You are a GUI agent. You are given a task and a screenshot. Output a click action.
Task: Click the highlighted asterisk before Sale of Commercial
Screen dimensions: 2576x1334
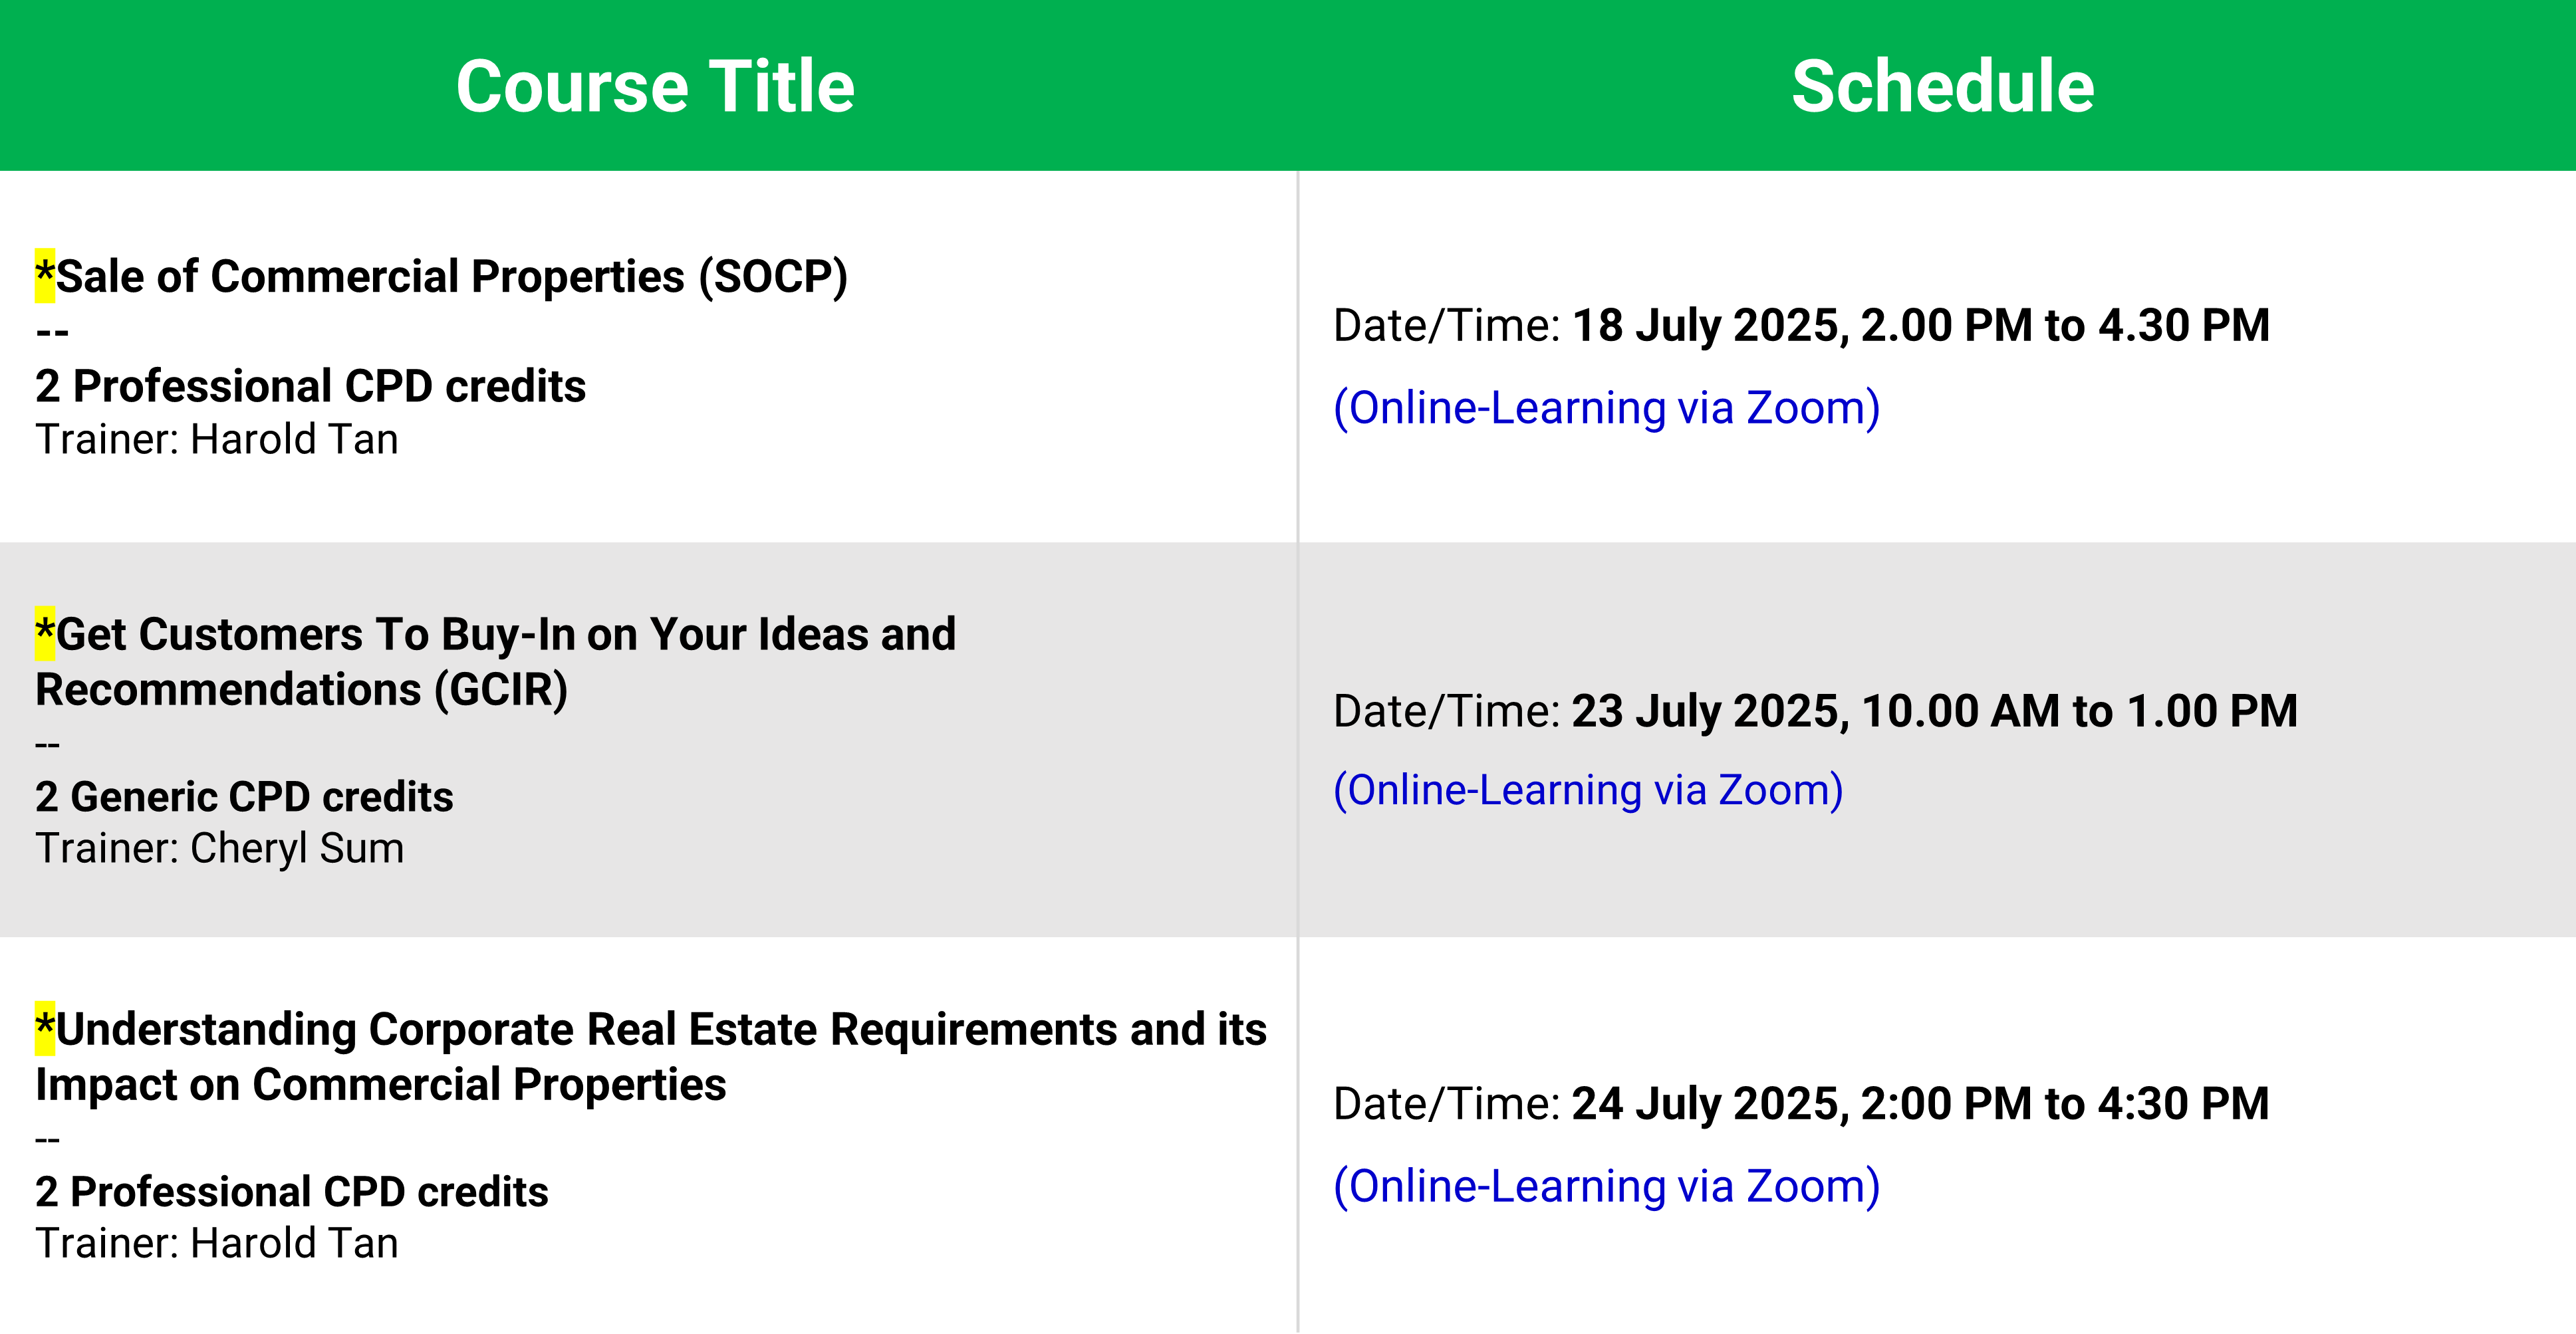click(x=45, y=276)
